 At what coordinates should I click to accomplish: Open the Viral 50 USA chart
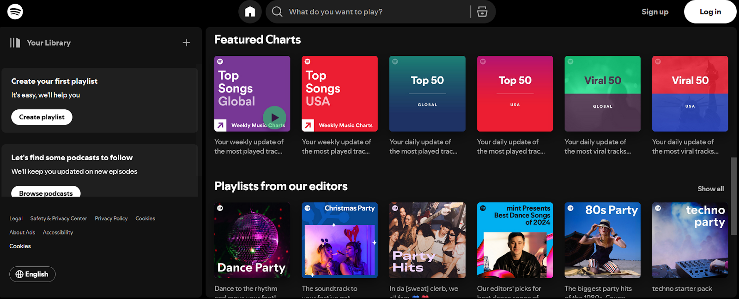click(690, 94)
